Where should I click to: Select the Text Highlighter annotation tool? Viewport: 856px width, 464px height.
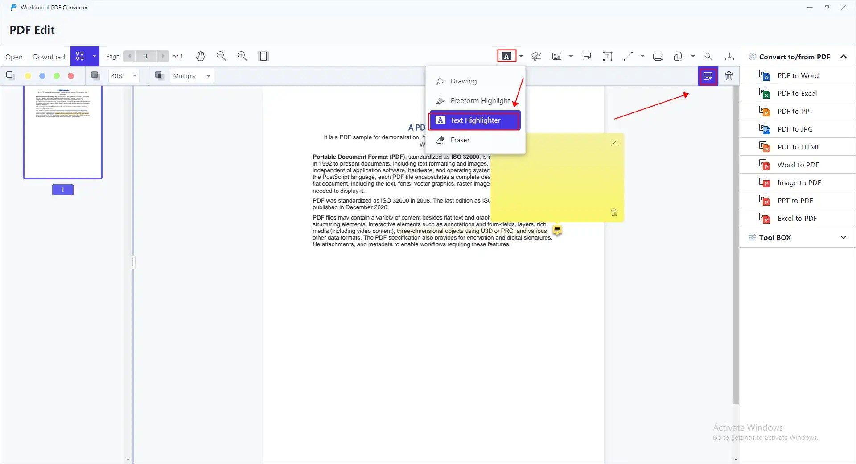click(x=475, y=120)
